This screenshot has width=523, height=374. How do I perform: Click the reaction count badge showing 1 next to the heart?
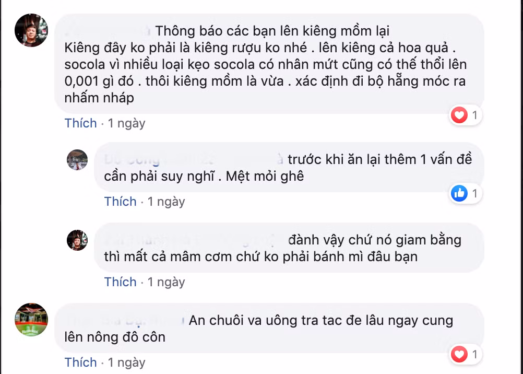click(474, 115)
